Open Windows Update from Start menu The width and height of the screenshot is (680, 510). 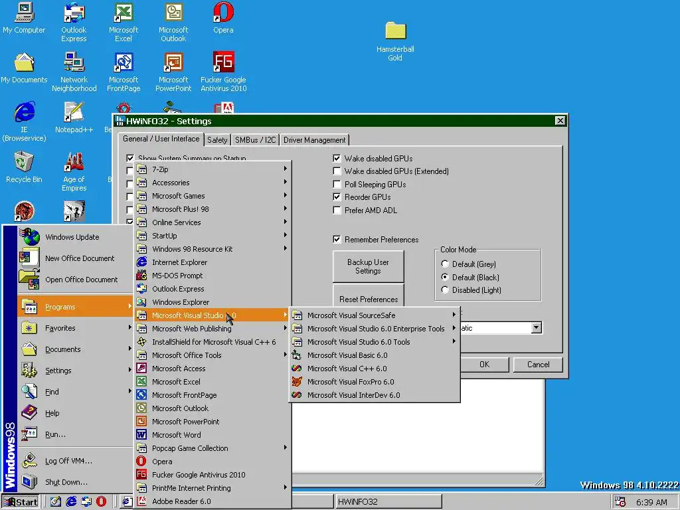coord(75,237)
